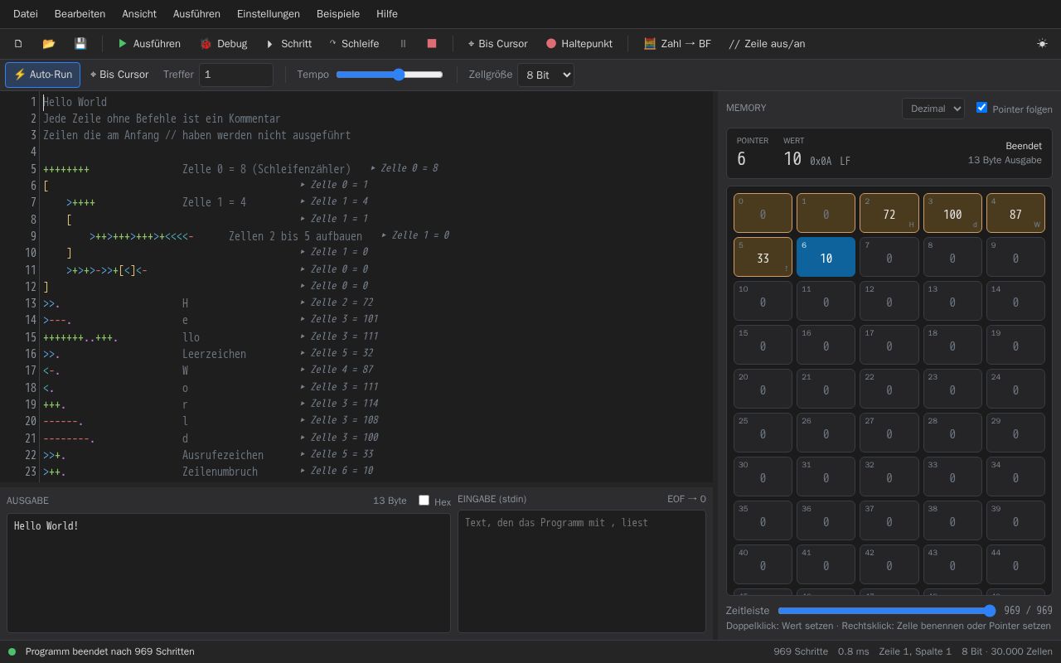Open the Bearbeiten menu

tap(80, 14)
